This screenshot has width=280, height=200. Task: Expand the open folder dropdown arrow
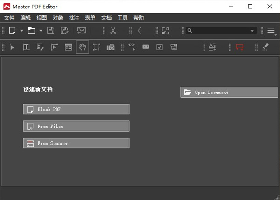click(41, 31)
